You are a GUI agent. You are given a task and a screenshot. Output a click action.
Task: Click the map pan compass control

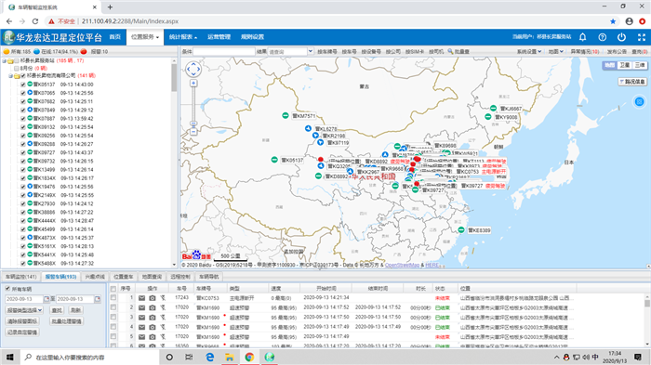[193, 69]
